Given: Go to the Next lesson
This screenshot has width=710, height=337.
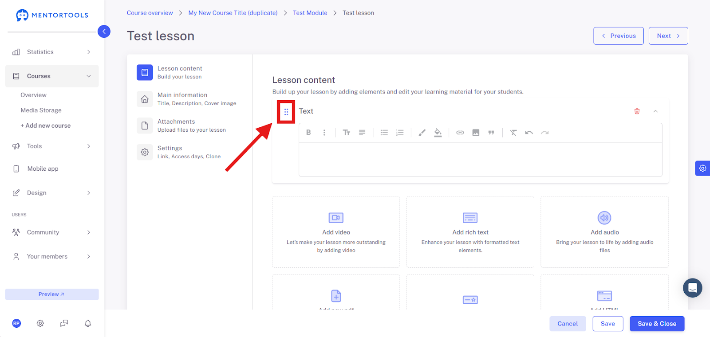Looking at the screenshot, I should click(x=668, y=36).
